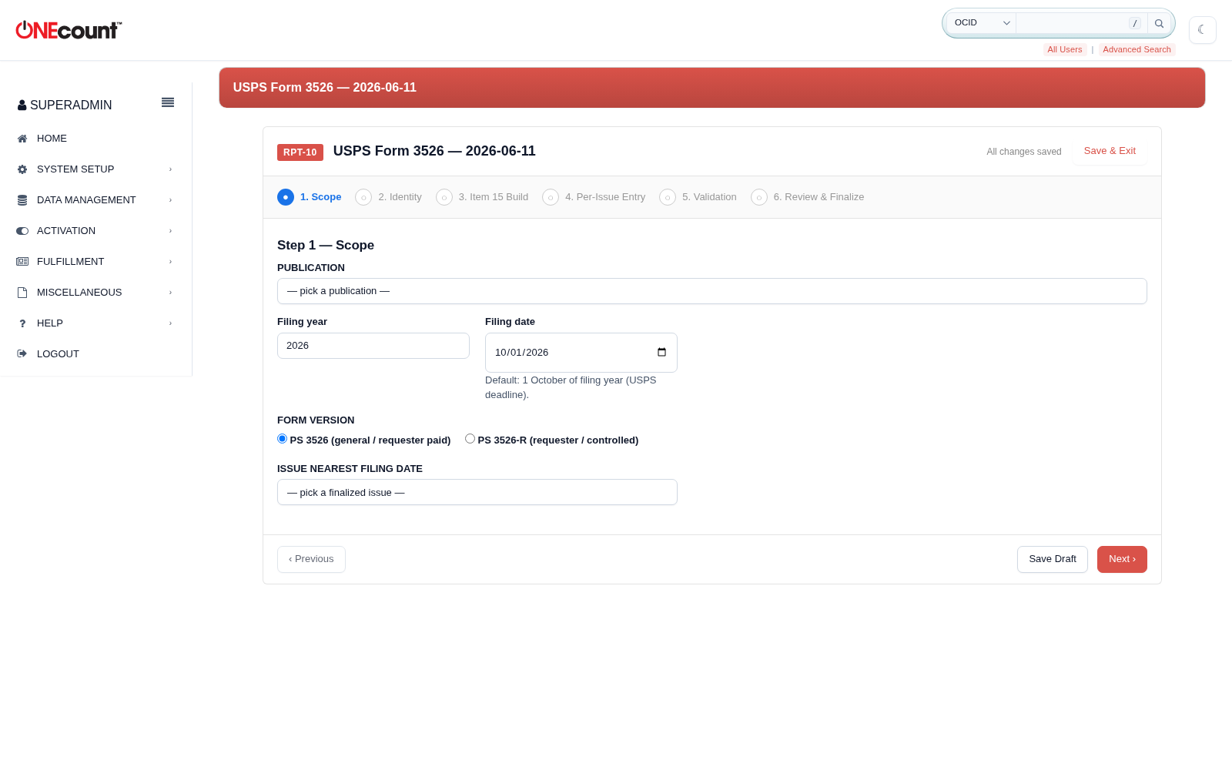Viewport: 1232px width, 770px height.
Task: Click the Home house icon
Action: coord(22,139)
